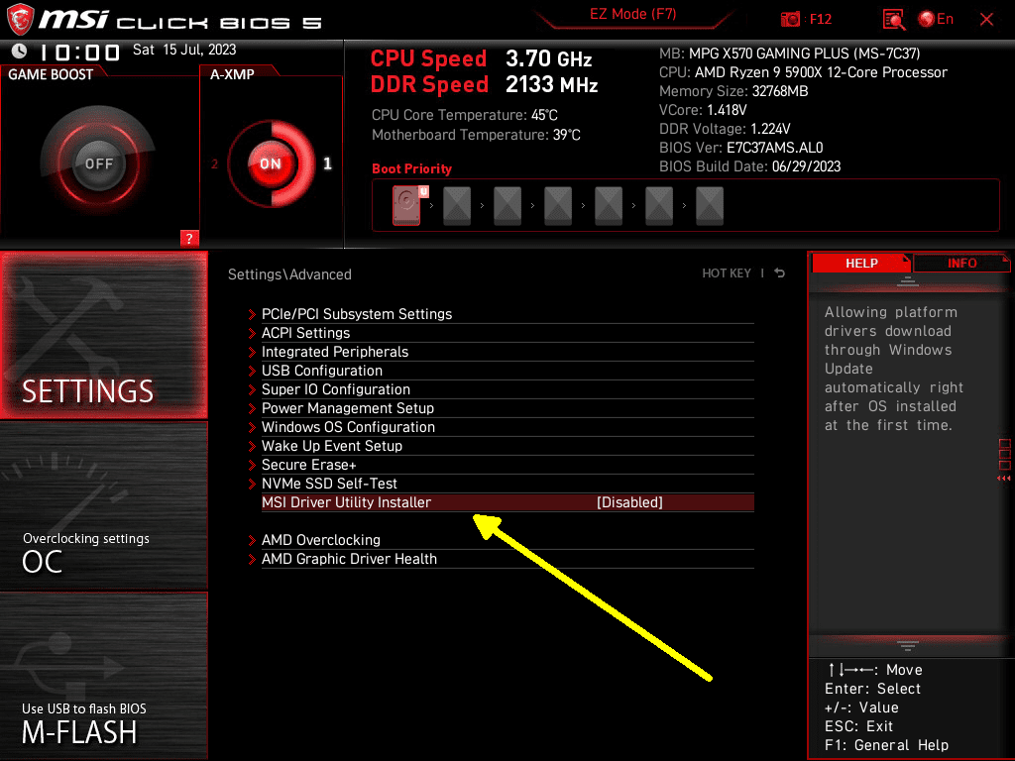
Task: Take a screenshot with the F12 camera icon
Action: 790,20
